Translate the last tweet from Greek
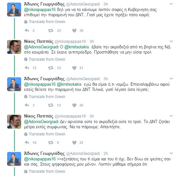180x176 pixels. coord(45,171)
